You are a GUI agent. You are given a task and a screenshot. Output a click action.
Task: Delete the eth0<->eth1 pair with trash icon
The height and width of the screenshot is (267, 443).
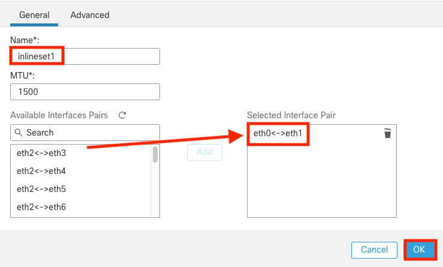coord(387,133)
